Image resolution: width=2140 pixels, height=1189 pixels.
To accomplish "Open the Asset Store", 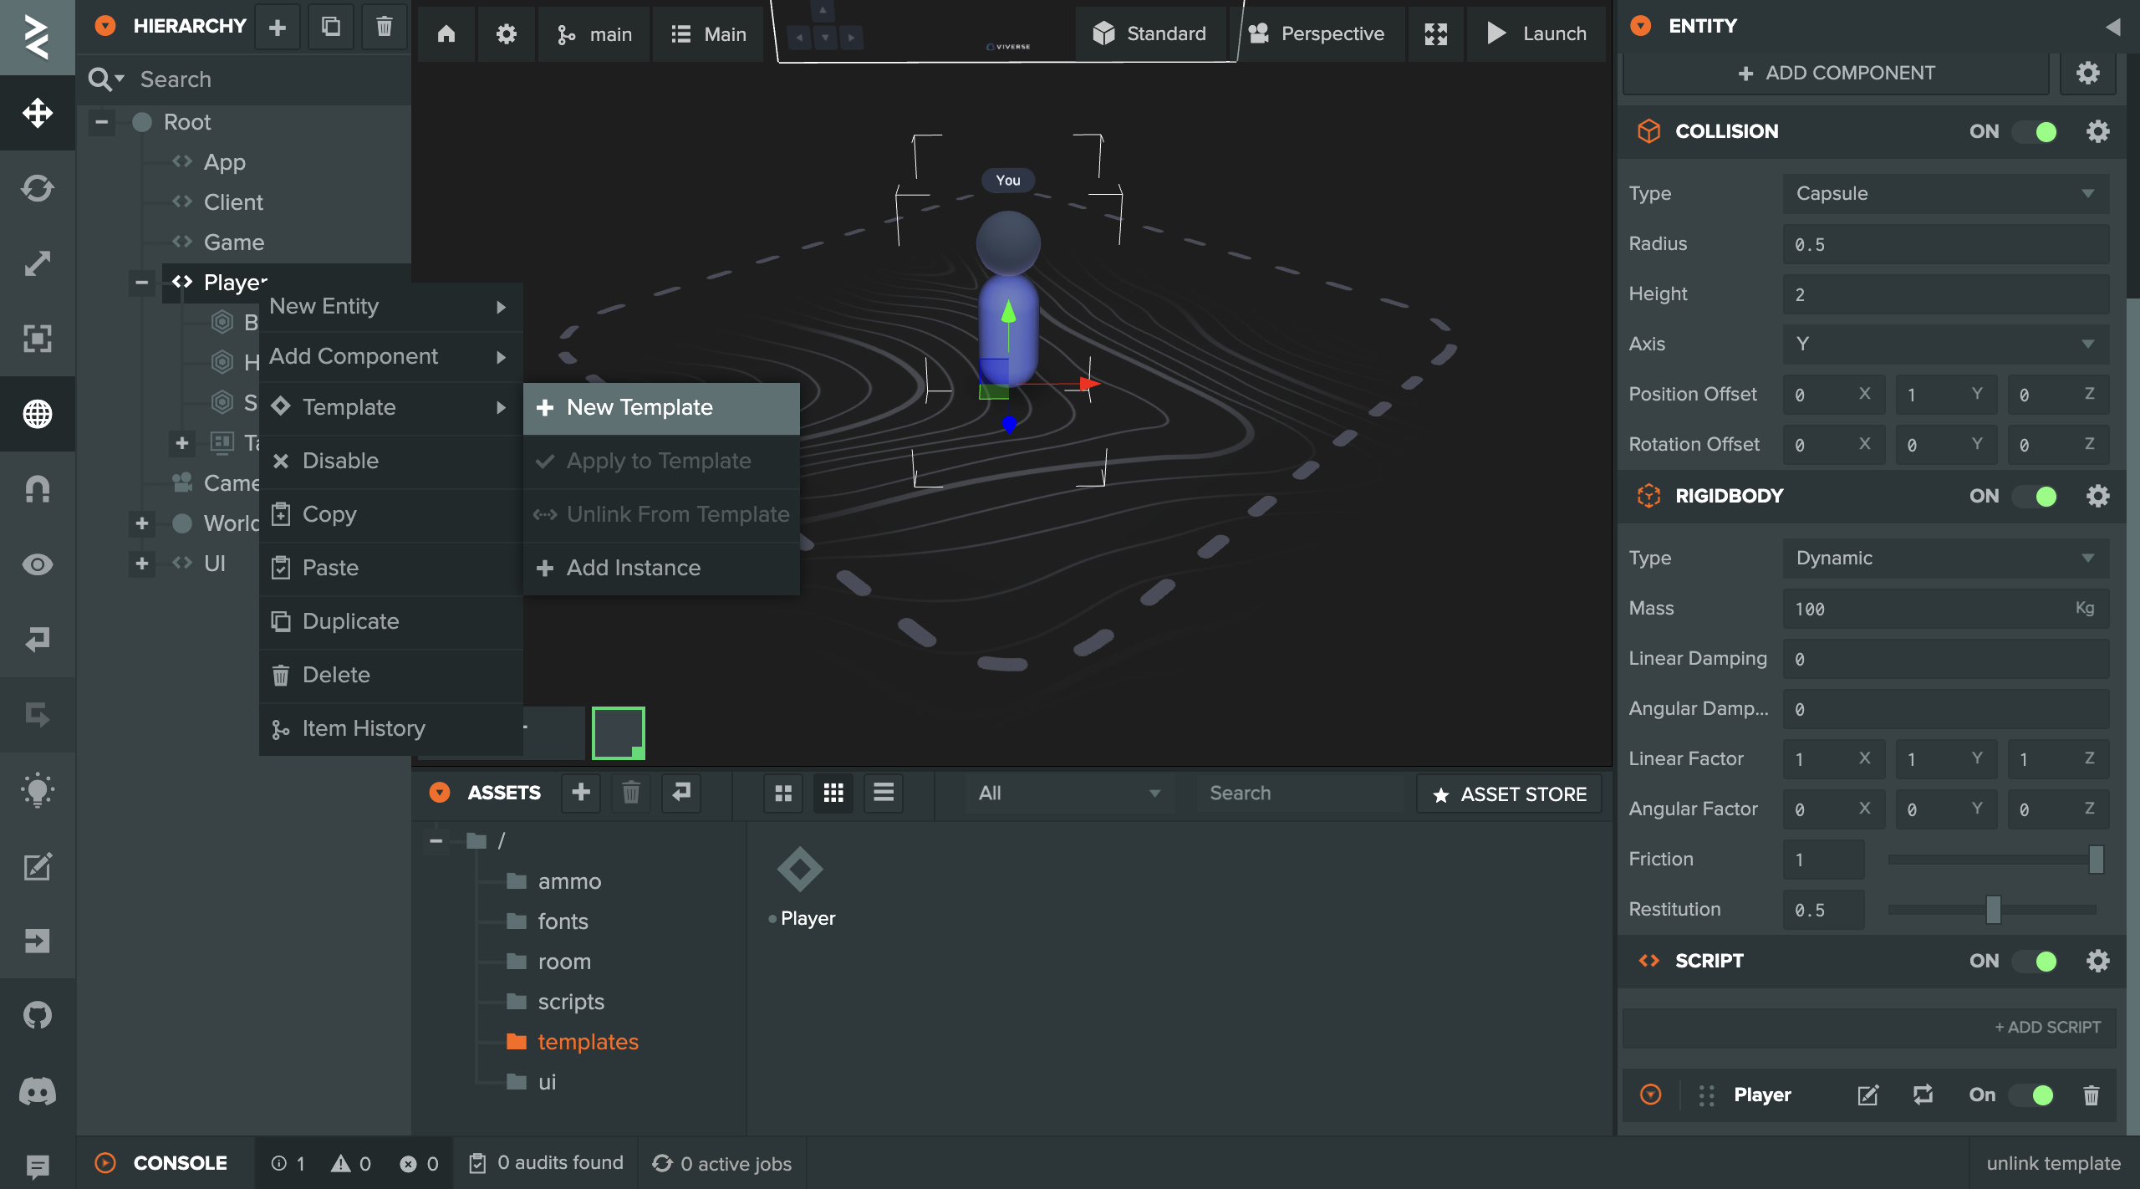I will (x=1509, y=794).
